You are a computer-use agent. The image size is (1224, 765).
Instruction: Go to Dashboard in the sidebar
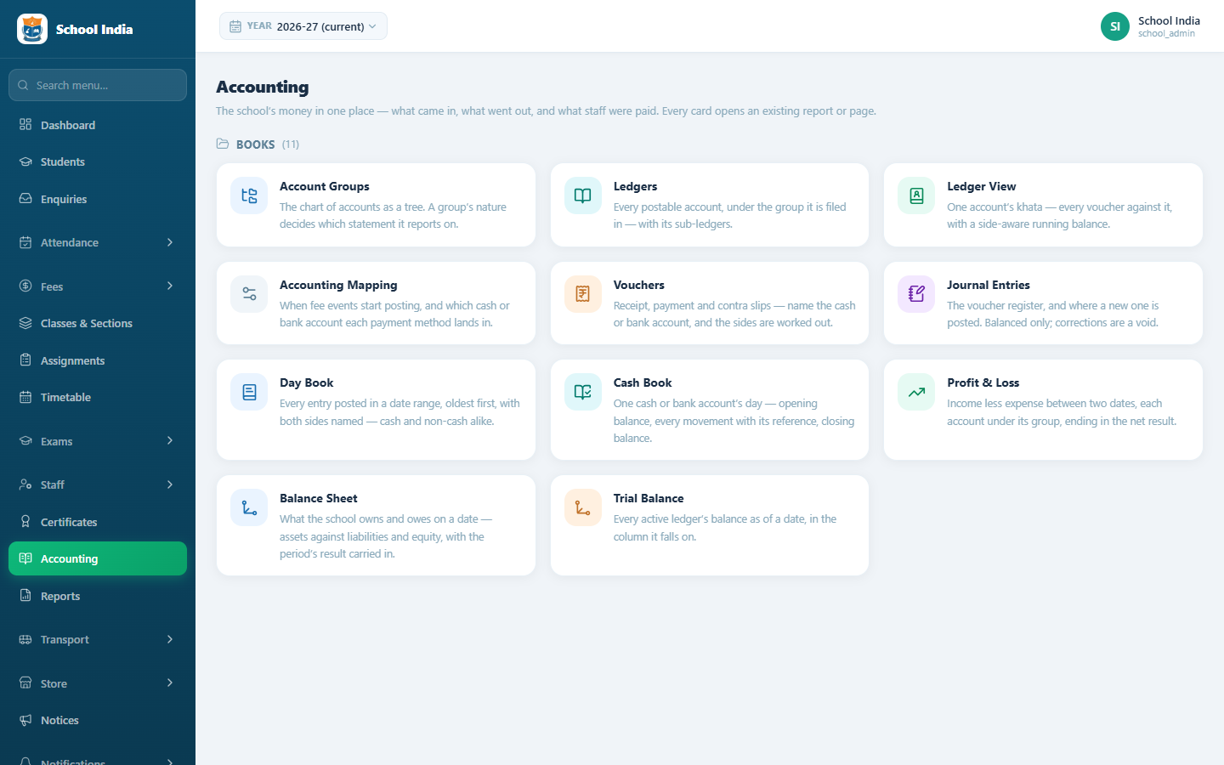point(98,125)
